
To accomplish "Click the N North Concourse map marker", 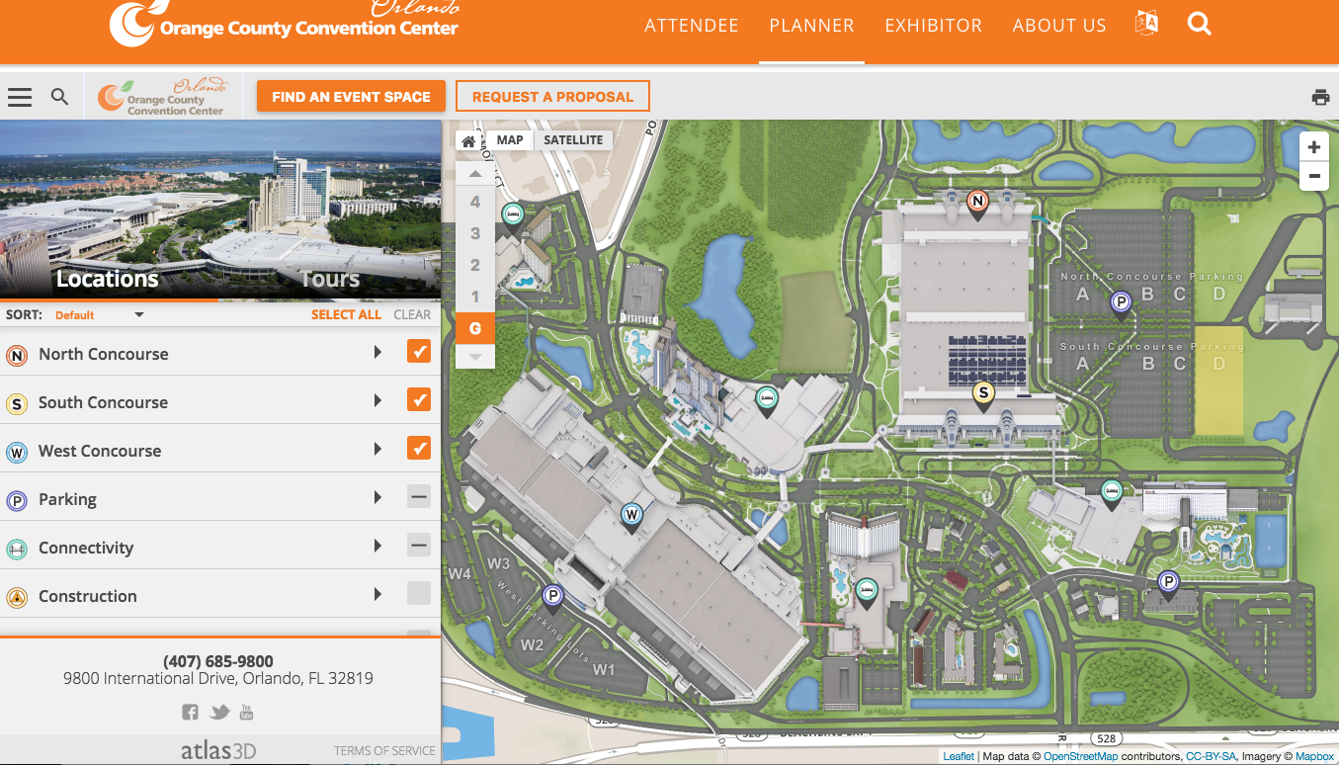I will click(x=977, y=205).
